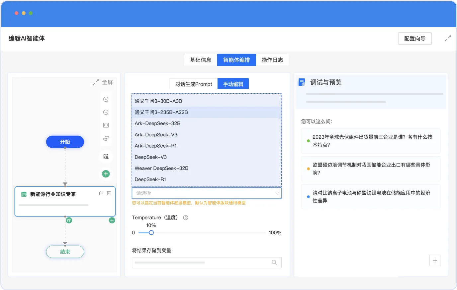Viewport: 457px width, 290px height.
Task: Ask the 欧盟碳边境调节机制 suggested question
Action: tap(371, 169)
